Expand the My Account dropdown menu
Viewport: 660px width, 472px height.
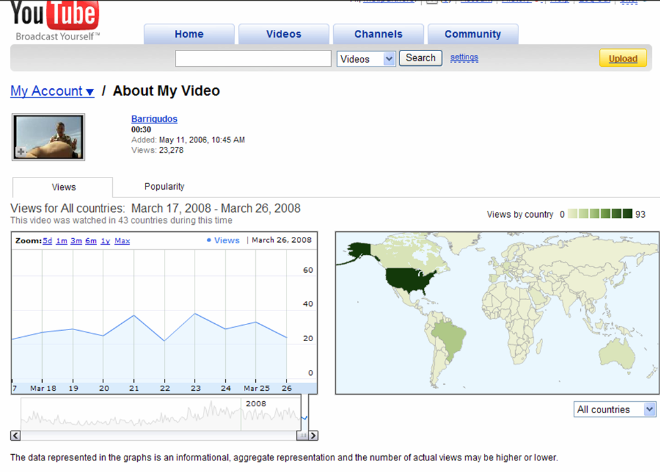coord(52,91)
